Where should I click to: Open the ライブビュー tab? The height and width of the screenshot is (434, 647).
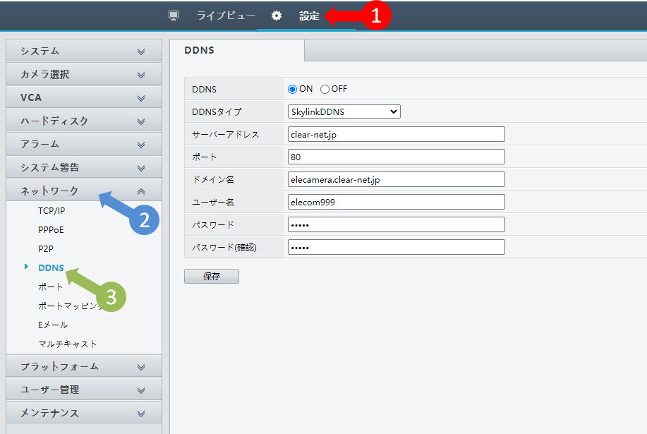coord(226,16)
